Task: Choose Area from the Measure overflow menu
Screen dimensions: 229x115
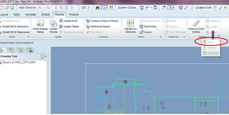Action: (x=211, y=42)
